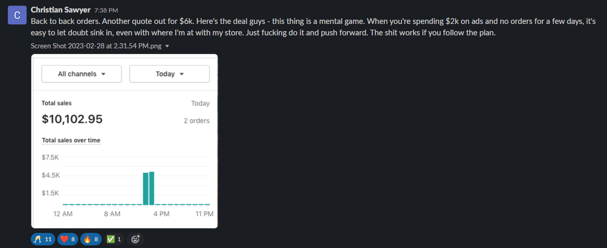
Task: Toggle the fire emoji reaction
Action: coord(91,240)
